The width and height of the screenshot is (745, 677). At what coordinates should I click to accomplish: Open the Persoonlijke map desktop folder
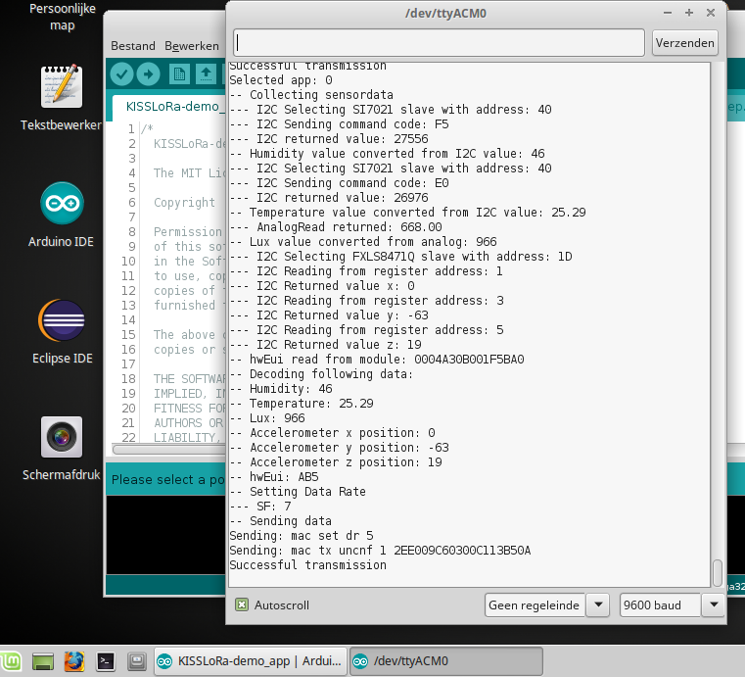pos(63,17)
